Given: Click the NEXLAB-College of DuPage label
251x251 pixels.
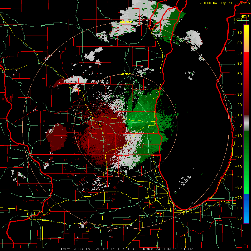Looking at the screenshot, I should click(223, 3).
